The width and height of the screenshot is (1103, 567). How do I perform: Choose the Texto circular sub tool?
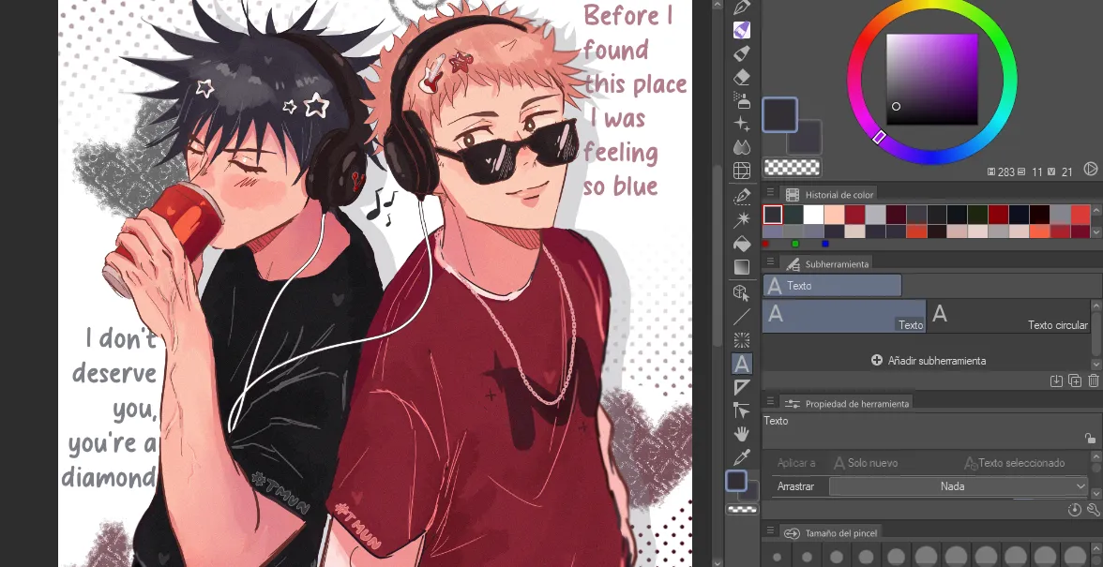1009,316
